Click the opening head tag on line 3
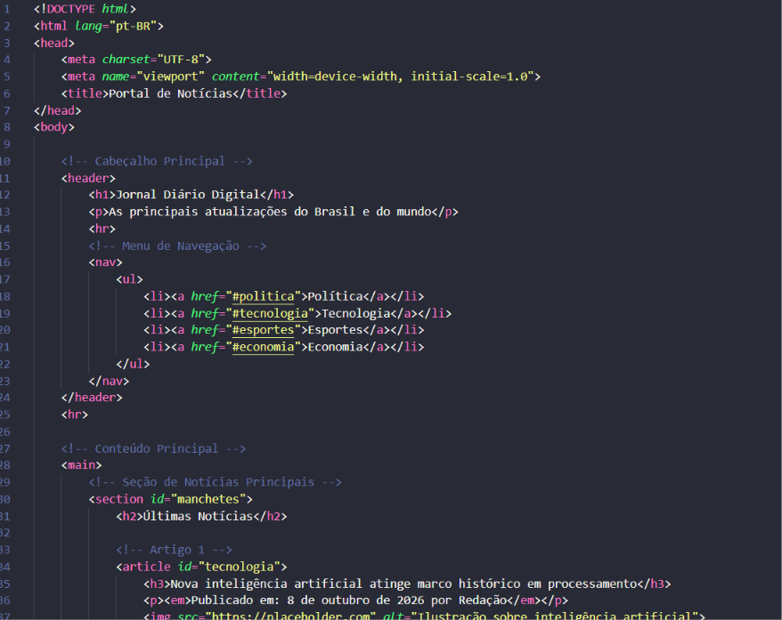782x620 pixels. click(53, 43)
